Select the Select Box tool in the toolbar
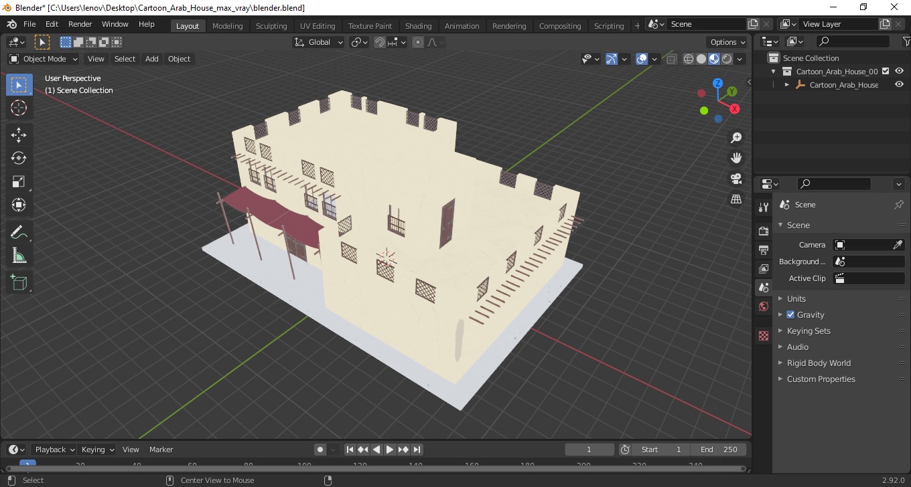Viewport: 911px width, 487px height. tap(19, 85)
